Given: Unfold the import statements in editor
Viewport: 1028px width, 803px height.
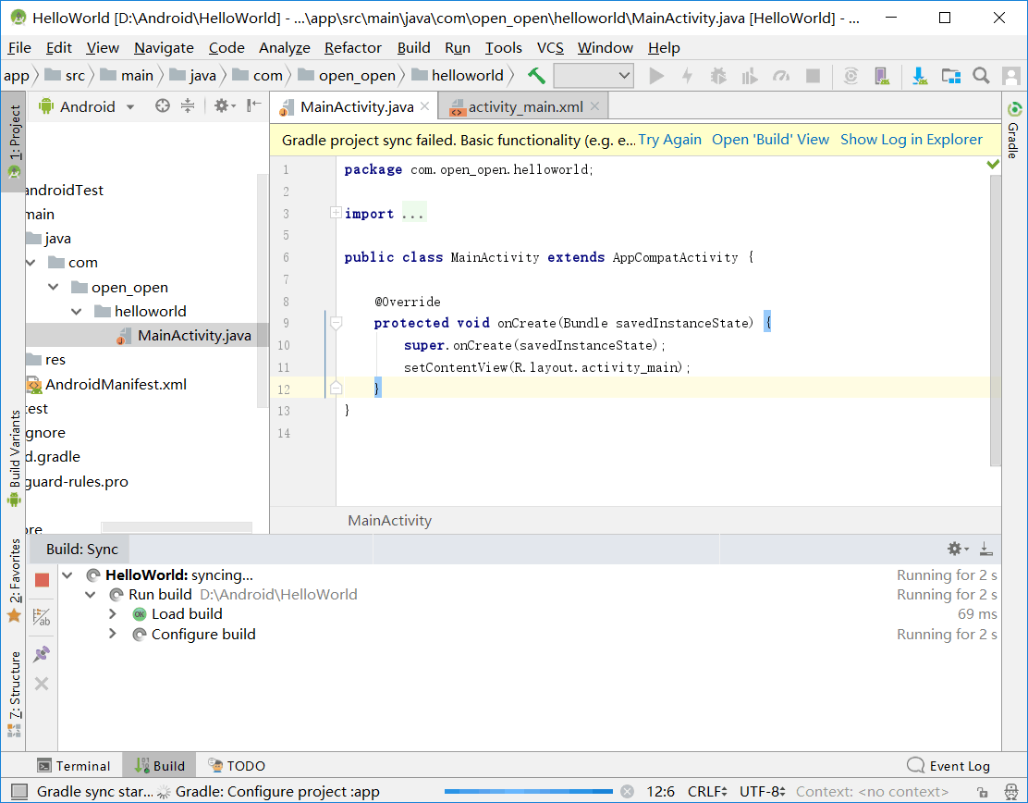Looking at the screenshot, I should point(336,213).
